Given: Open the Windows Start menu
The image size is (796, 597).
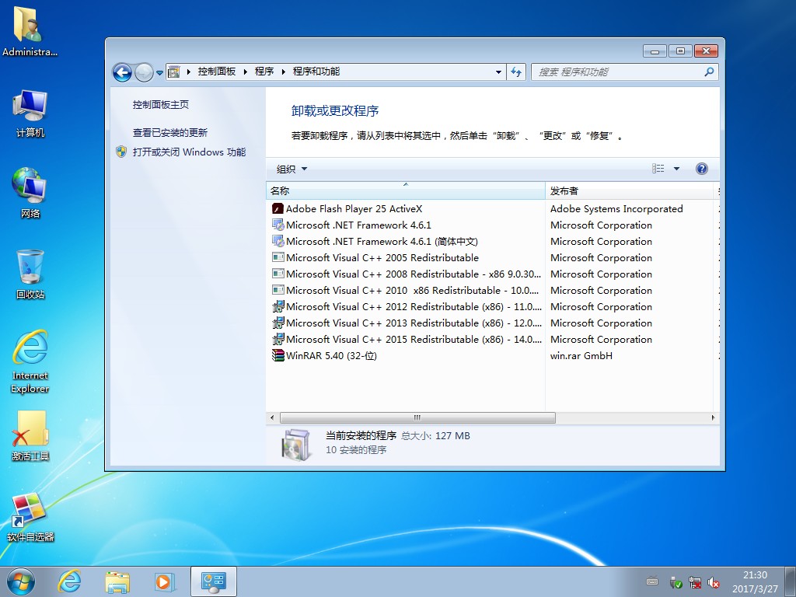Looking at the screenshot, I should coord(21,581).
